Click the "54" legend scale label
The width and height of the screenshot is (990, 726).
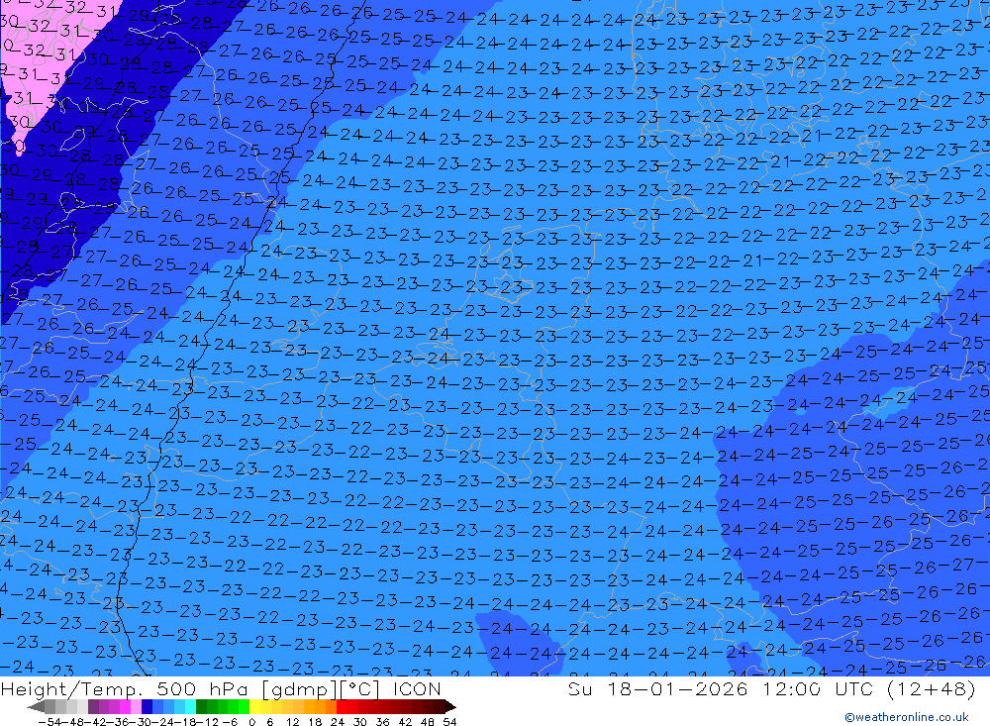click(x=449, y=722)
